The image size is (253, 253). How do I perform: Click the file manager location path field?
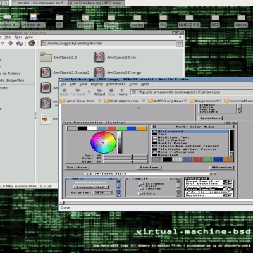[109, 44]
